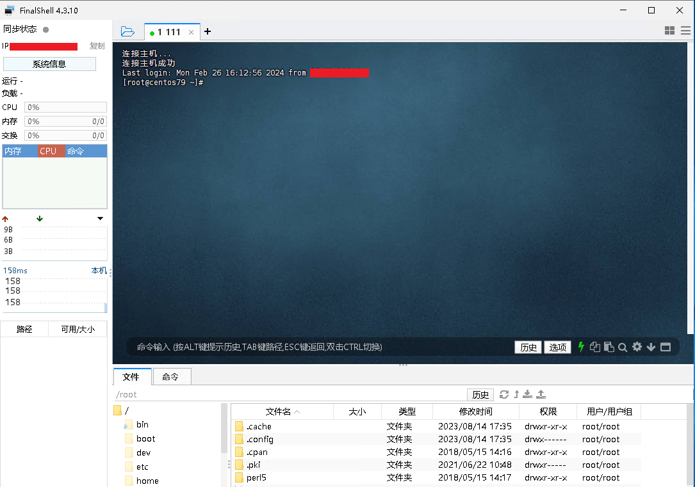695x487 pixels.
Task: Switch the grid layout view icon
Action: point(670,31)
